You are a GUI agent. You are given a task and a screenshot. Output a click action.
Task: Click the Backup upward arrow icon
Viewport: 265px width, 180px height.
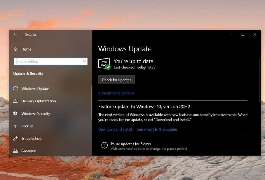click(16, 126)
